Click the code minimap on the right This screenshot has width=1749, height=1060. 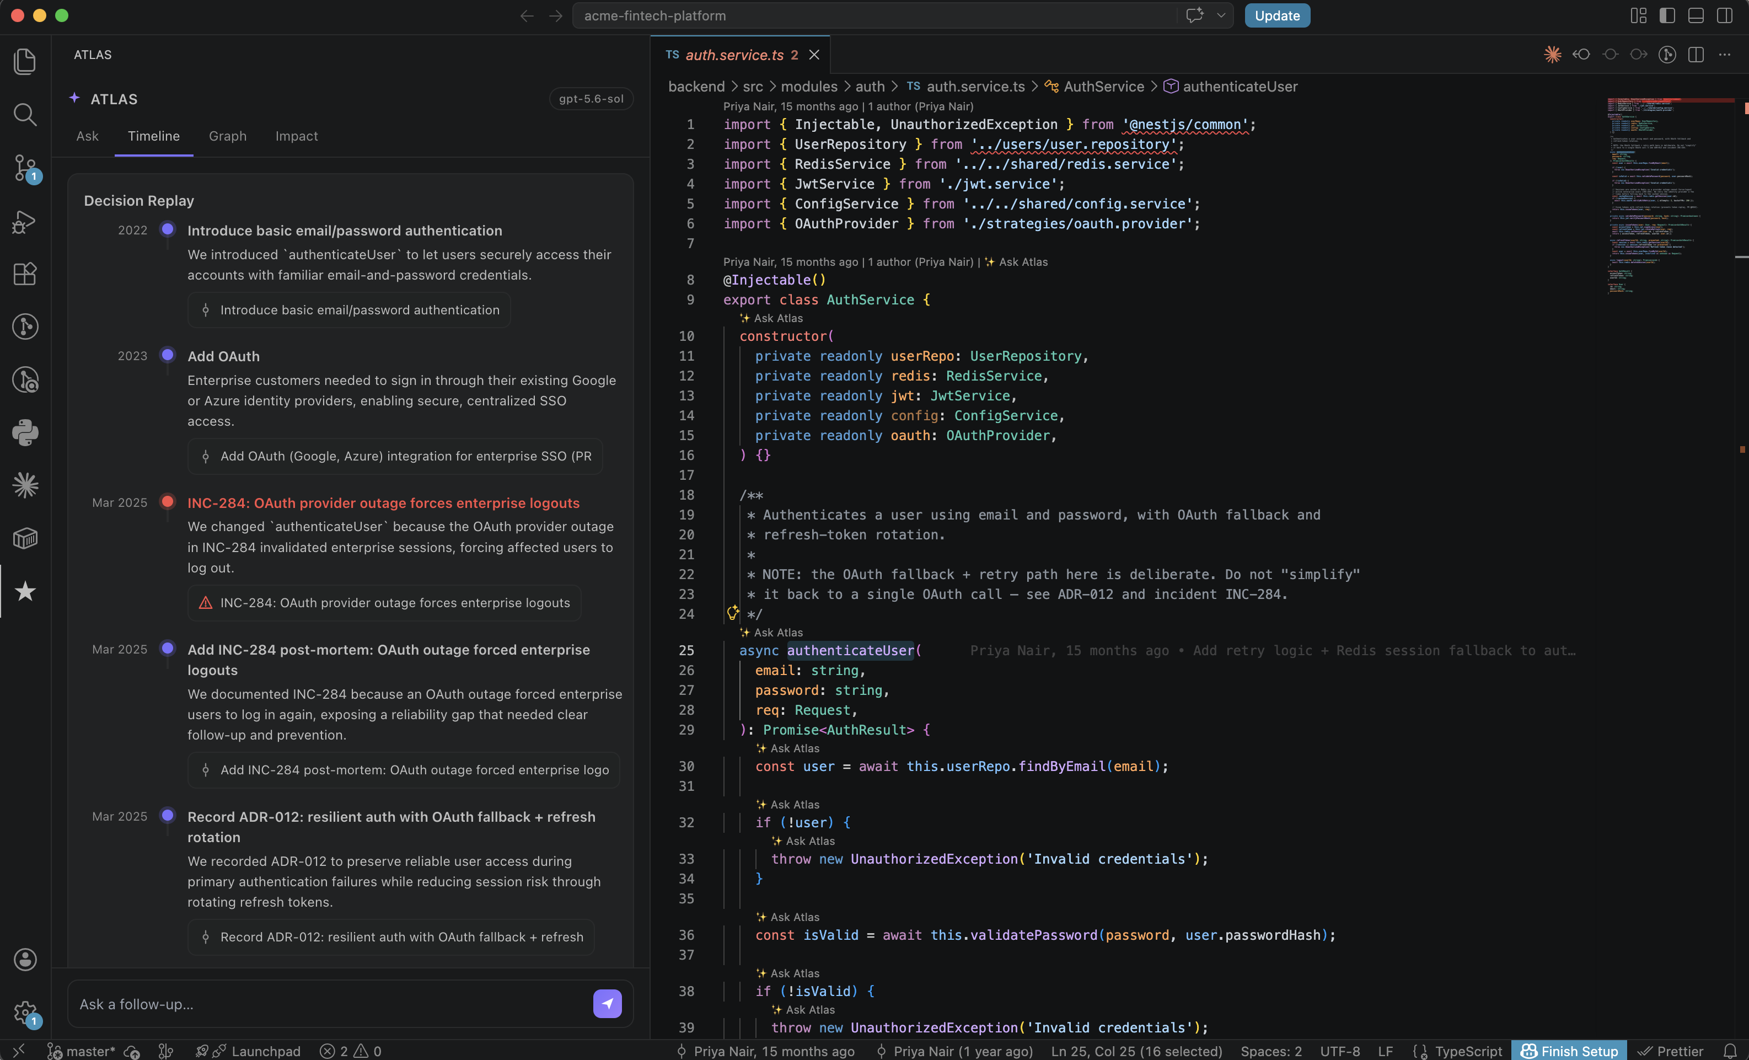point(1670,195)
